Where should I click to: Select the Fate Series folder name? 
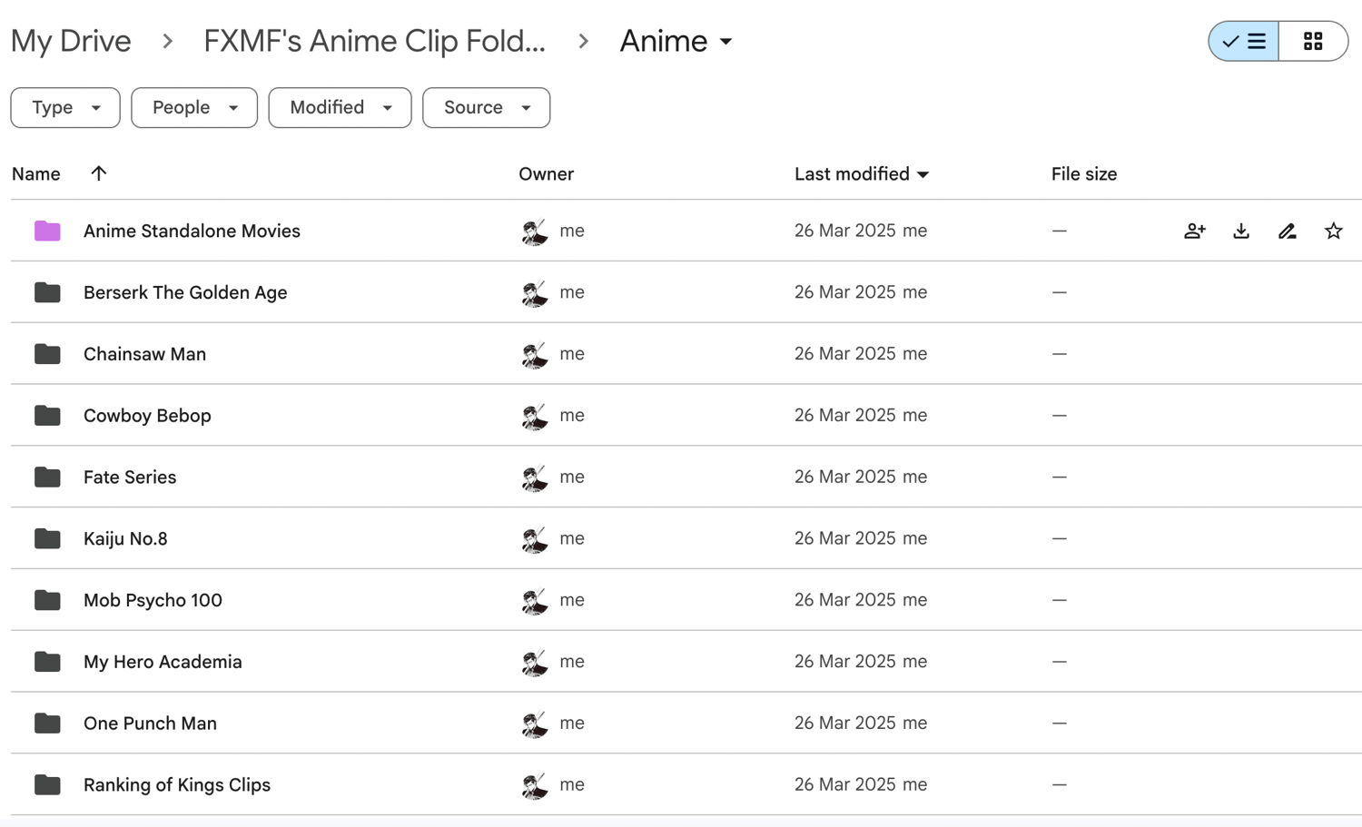pyautogui.click(x=130, y=477)
